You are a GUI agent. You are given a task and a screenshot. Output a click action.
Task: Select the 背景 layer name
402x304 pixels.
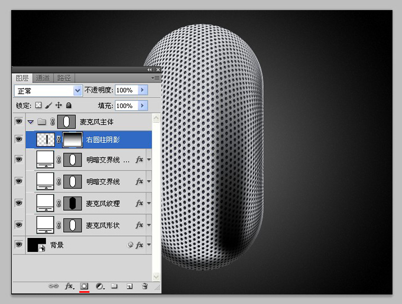pyautogui.click(x=57, y=245)
